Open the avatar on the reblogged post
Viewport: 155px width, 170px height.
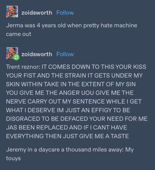pos(12,53)
